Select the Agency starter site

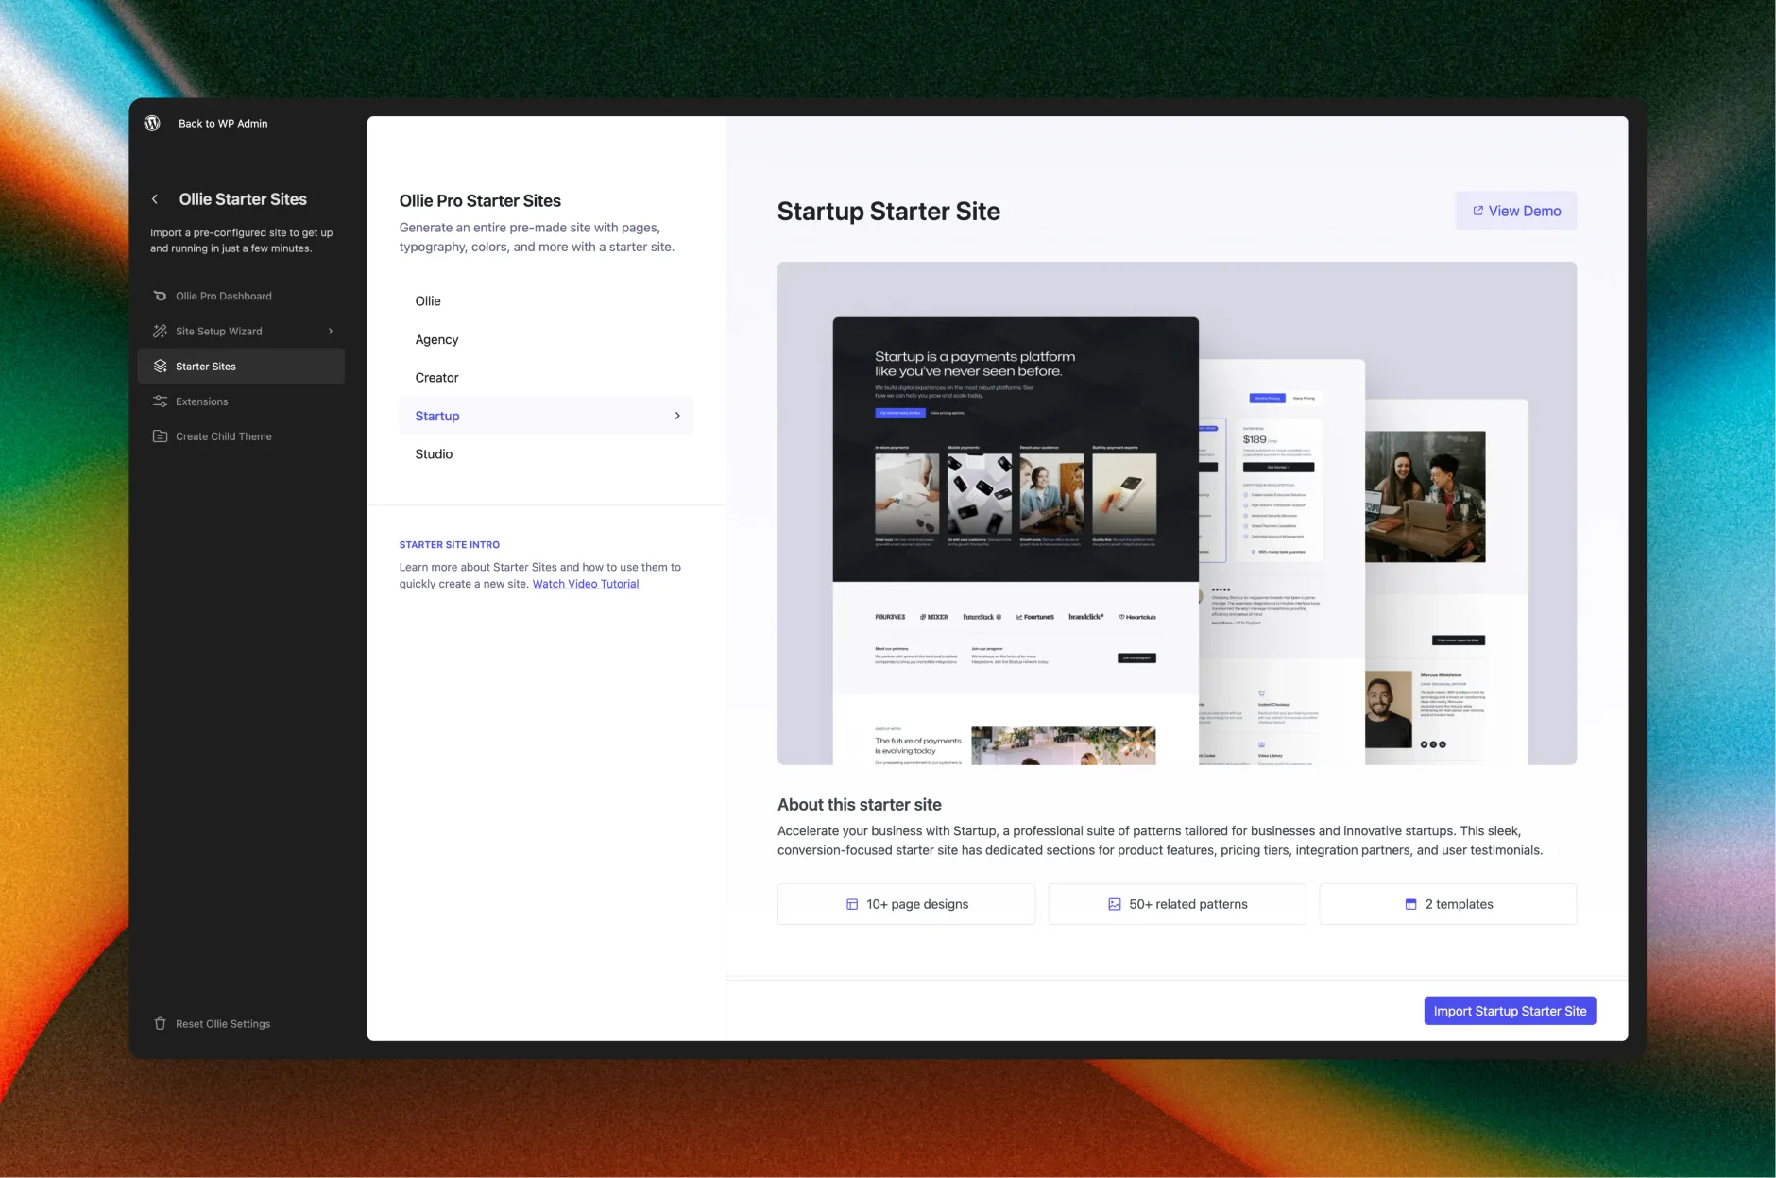pyautogui.click(x=436, y=339)
